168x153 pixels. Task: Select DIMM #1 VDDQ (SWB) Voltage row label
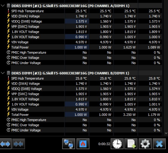tap(27, 21)
